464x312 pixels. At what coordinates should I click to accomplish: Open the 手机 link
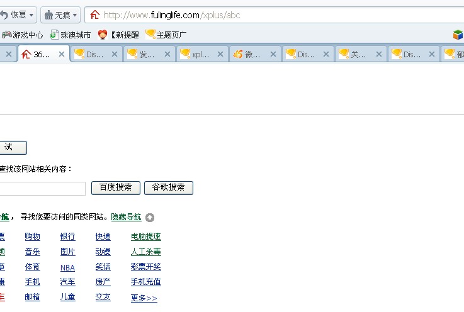click(x=33, y=282)
